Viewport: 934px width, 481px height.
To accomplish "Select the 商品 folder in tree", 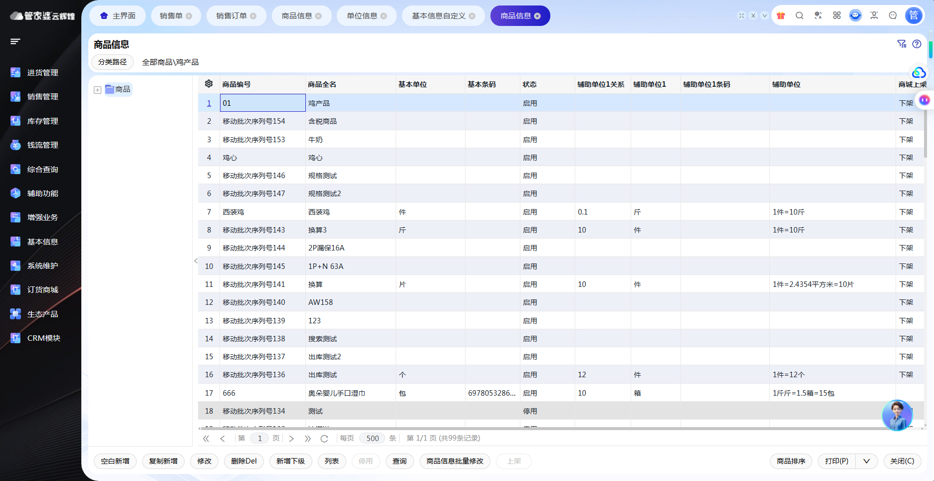I will (118, 89).
